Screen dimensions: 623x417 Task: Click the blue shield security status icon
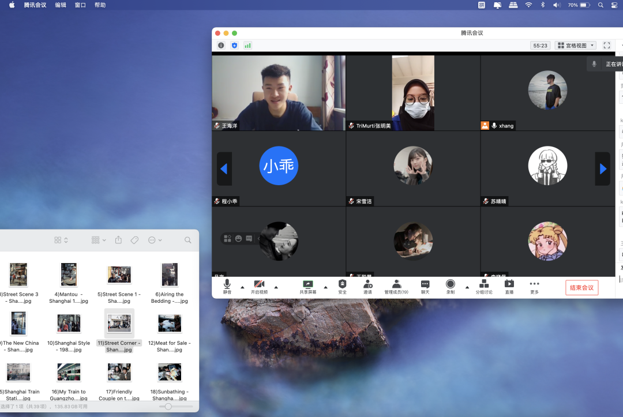[234, 45]
